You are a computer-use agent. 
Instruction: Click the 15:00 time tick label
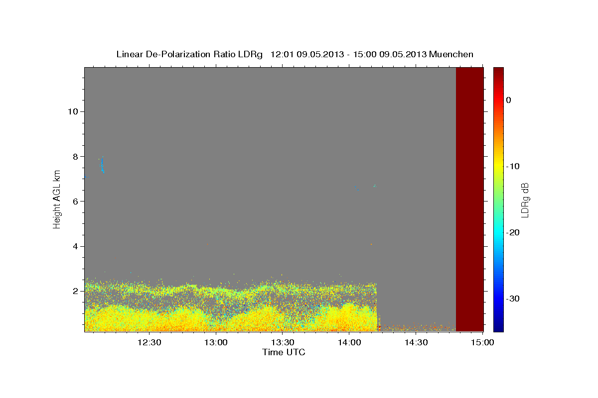click(x=483, y=343)
